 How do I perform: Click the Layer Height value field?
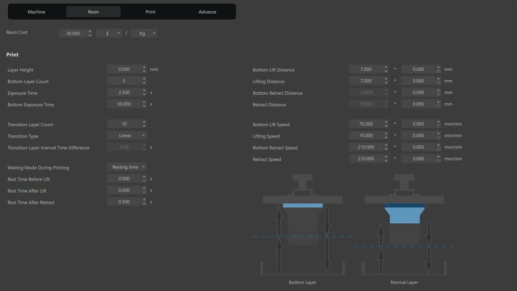click(x=124, y=69)
